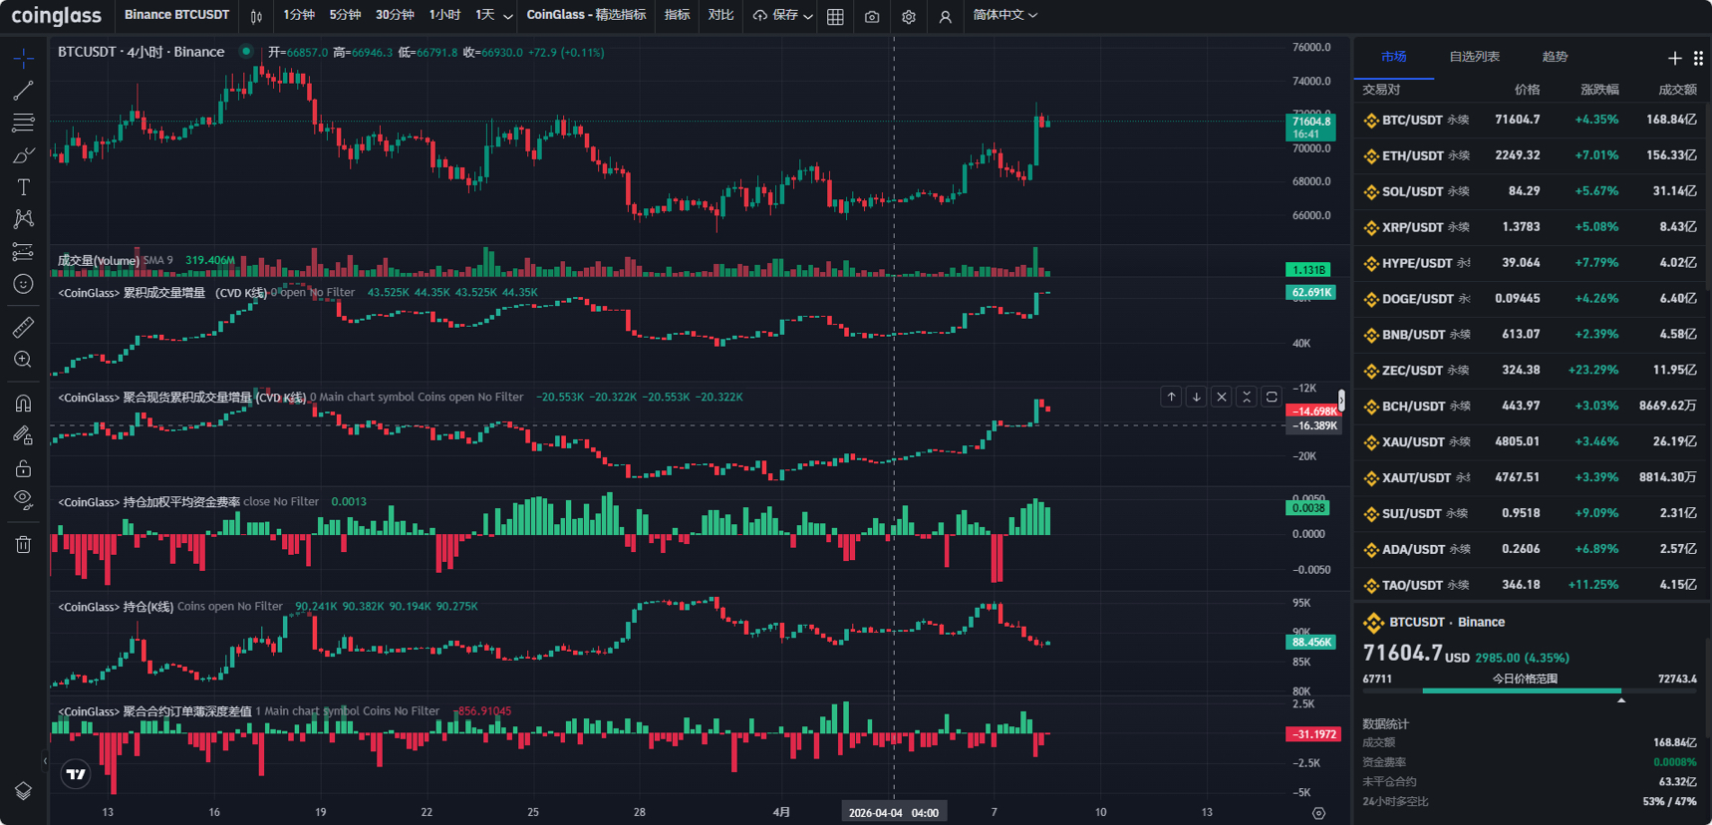Toggle hide all drawings eye icon

(23, 500)
